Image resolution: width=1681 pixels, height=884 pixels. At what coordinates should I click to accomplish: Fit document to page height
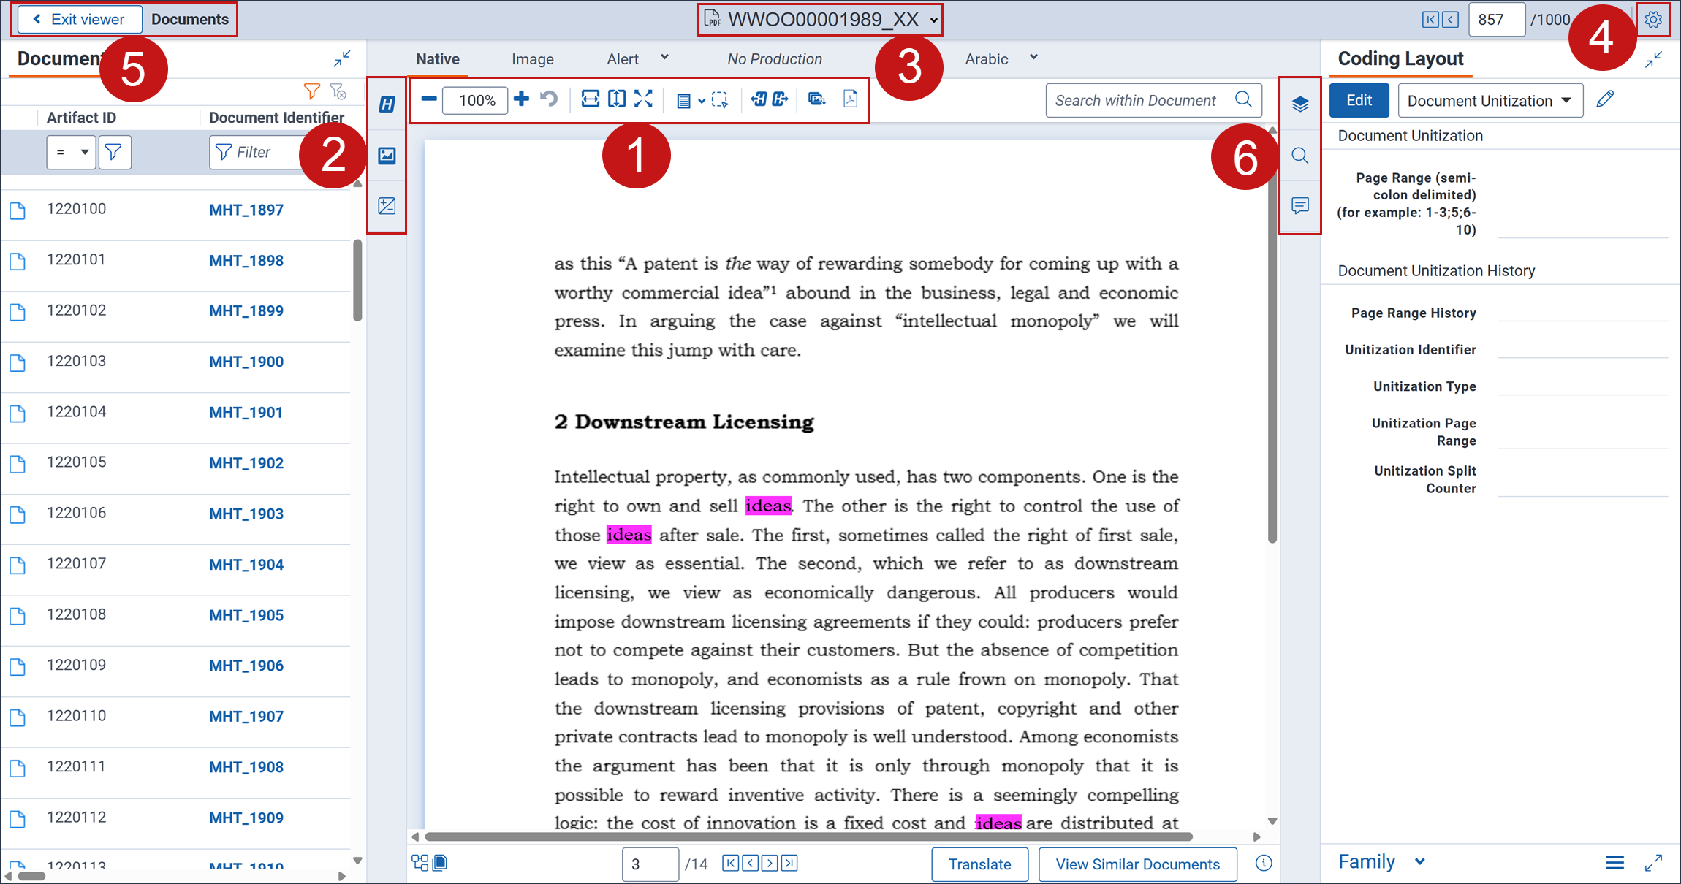click(x=617, y=99)
